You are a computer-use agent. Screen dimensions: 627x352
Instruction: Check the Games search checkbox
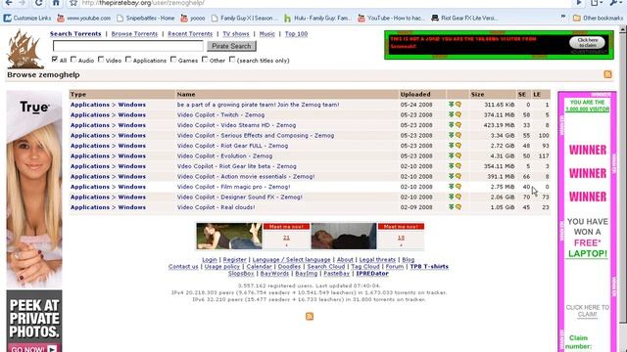tap(173, 60)
